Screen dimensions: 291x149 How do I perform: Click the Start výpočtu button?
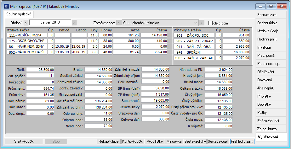click(24, 141)
